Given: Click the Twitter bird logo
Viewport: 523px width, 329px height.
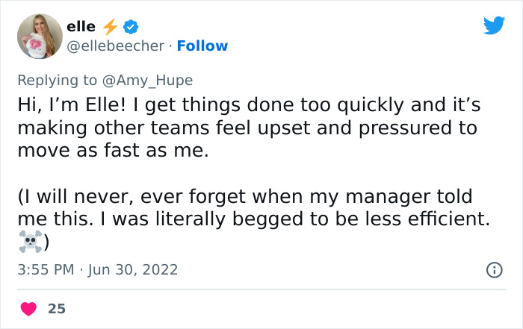Looking at the screenshot, I should (494, 26).
